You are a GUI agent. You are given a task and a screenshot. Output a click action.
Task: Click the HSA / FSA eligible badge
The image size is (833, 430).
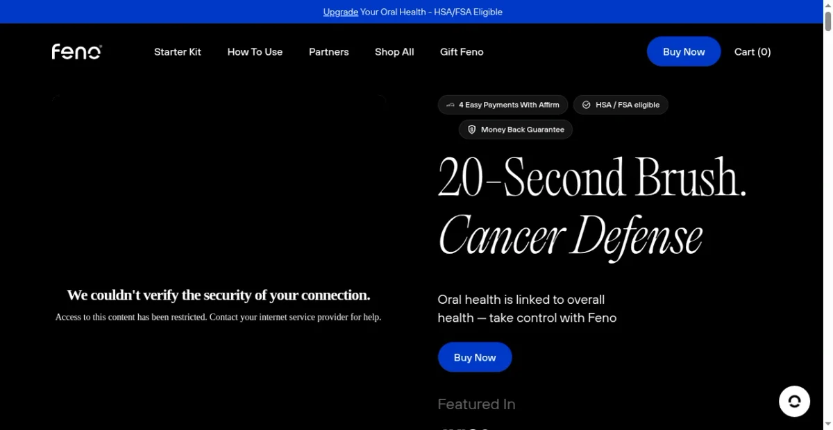(x=621, y=105)
